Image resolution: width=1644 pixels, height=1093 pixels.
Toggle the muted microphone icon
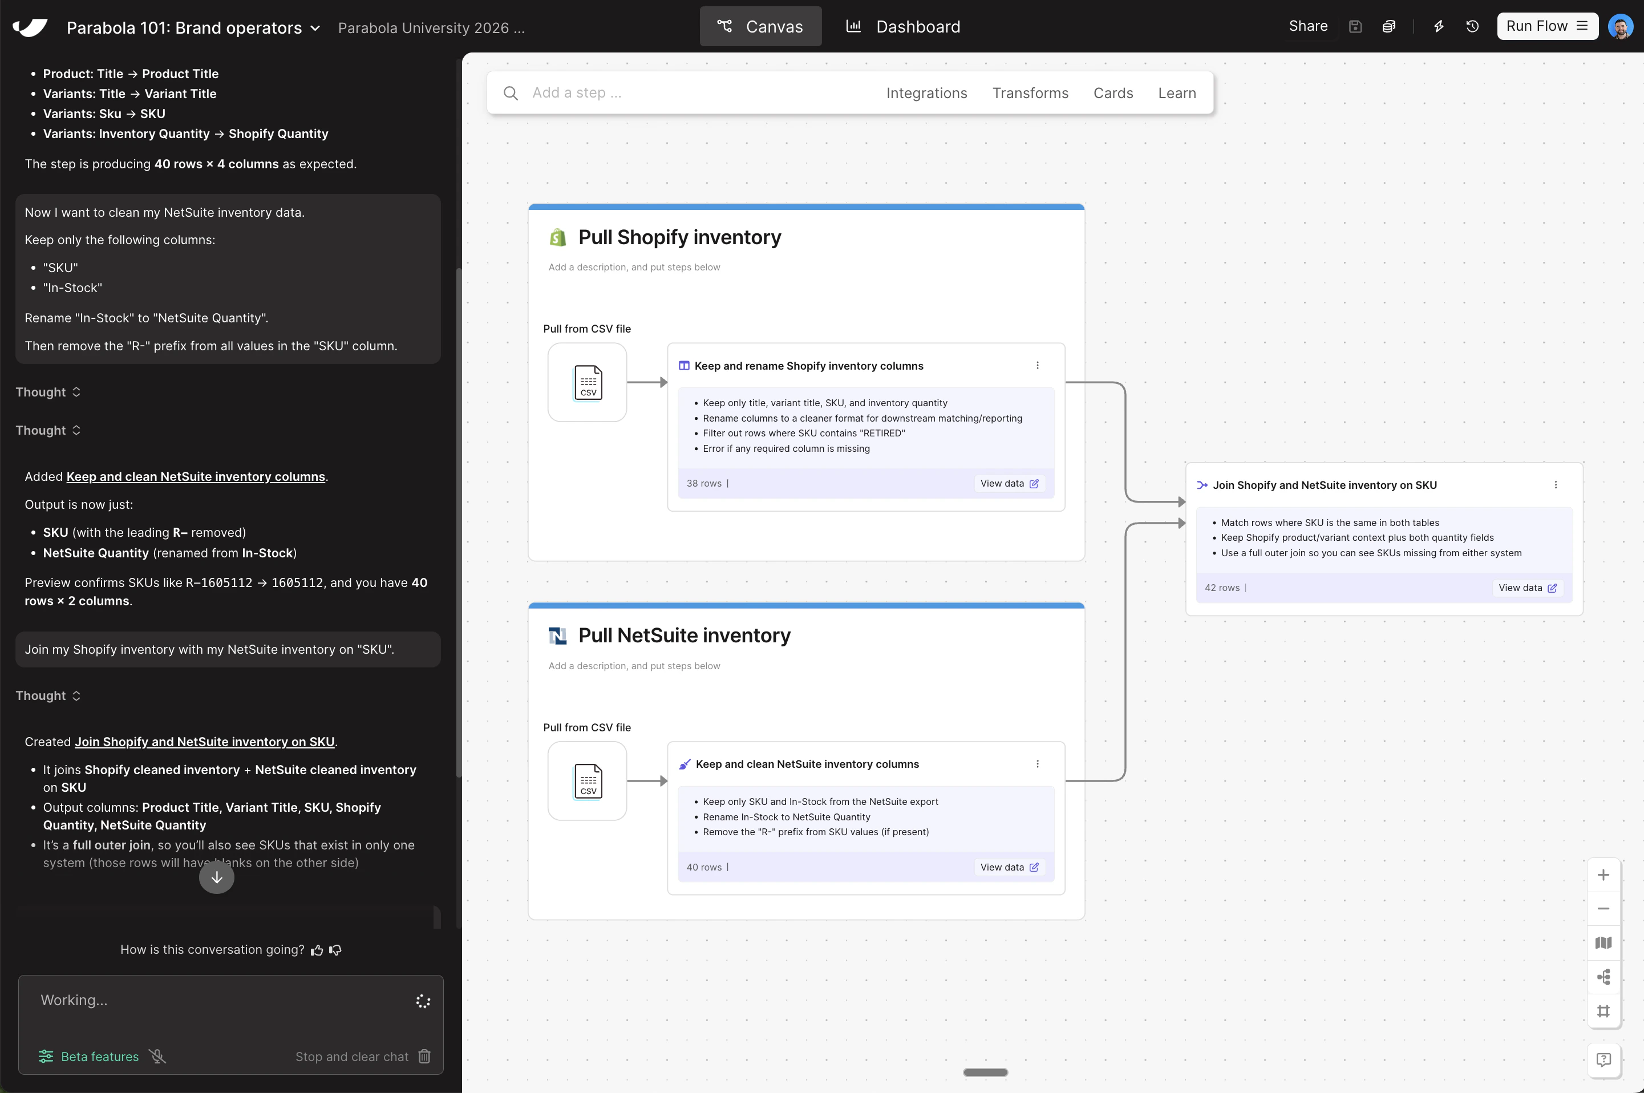157,1056
